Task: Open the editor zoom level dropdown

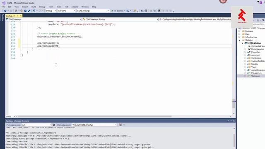Action: tap(10, 117)
